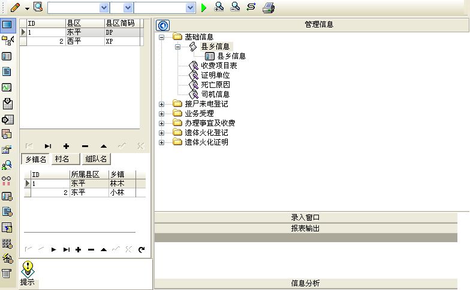Open the 报表输出 panel bar
This screenshot has width=470, height=290.
(x=306, y=228)
